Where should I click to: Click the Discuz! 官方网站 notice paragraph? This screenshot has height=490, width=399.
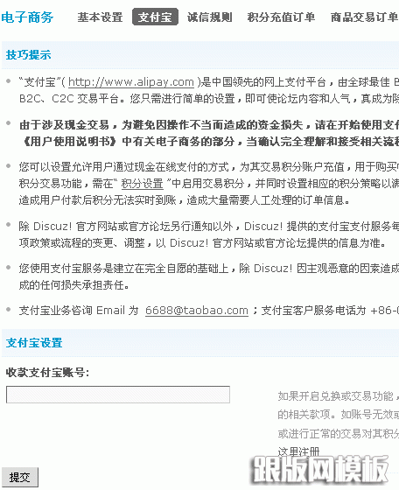[x=209, y=234]
